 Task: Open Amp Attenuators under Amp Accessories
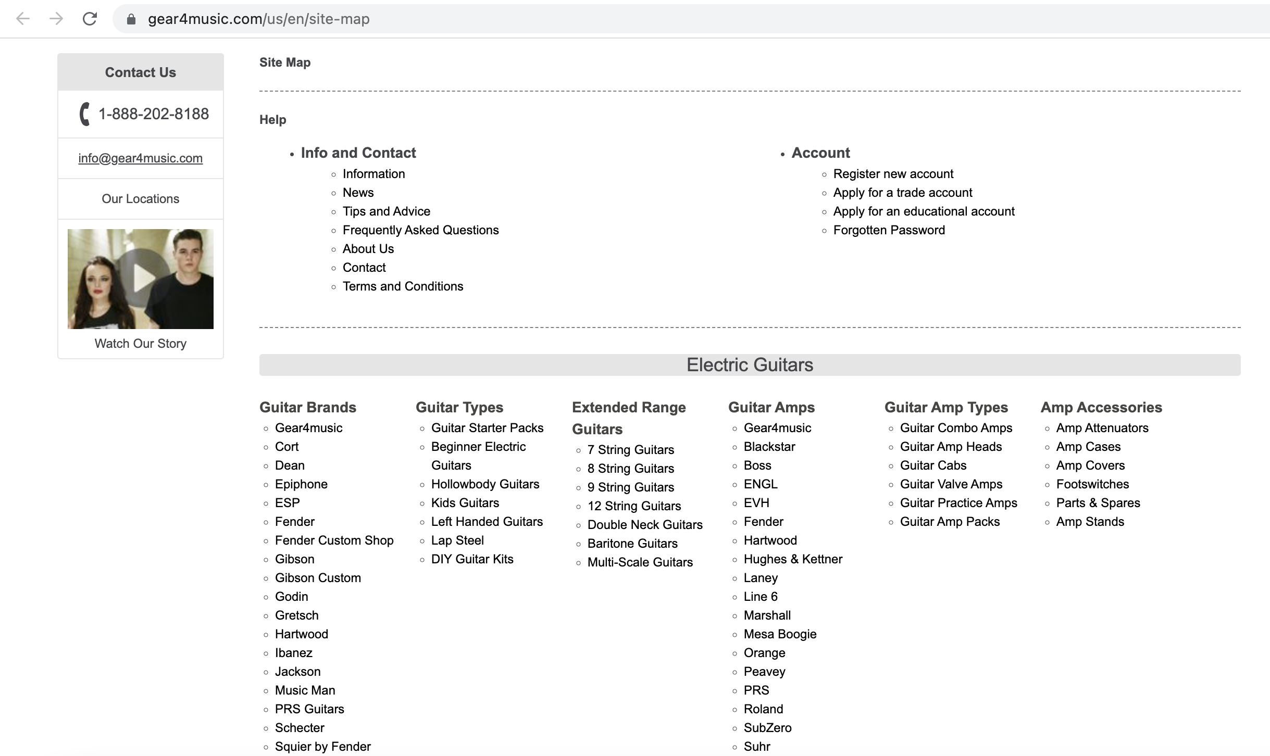[x=1102, y=427]
